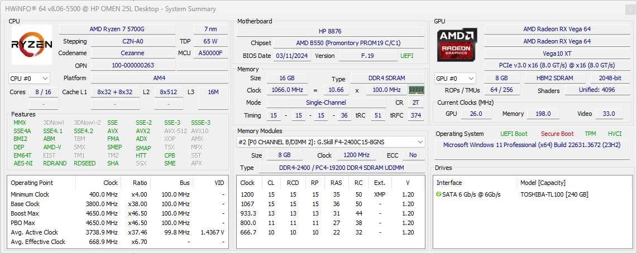
Task: Click the 7 nm process field
Action: coord(210,29)
